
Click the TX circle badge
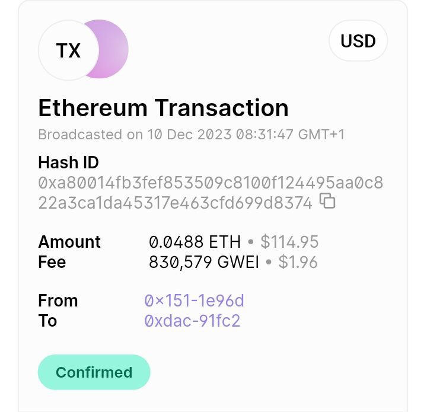pyautogui.click(x=68, y=50)
